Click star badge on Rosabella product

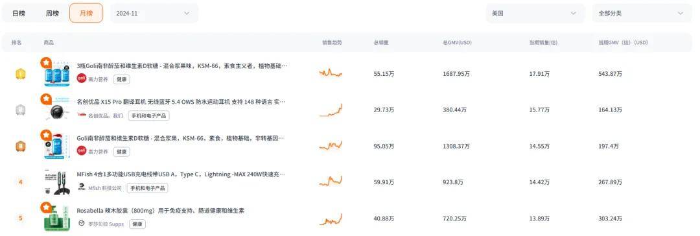[46, 207]
